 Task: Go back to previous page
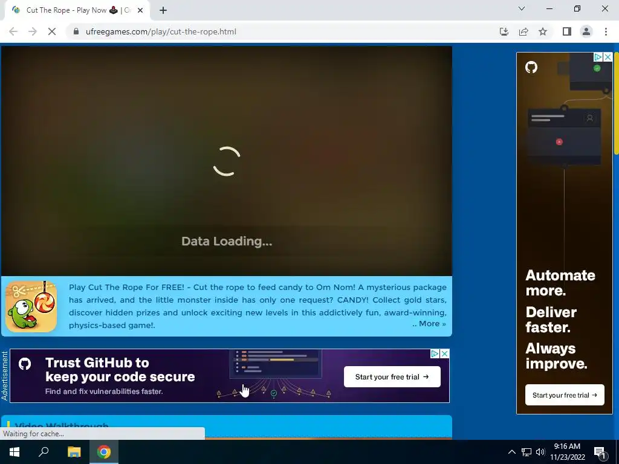[x=13, y=31]
